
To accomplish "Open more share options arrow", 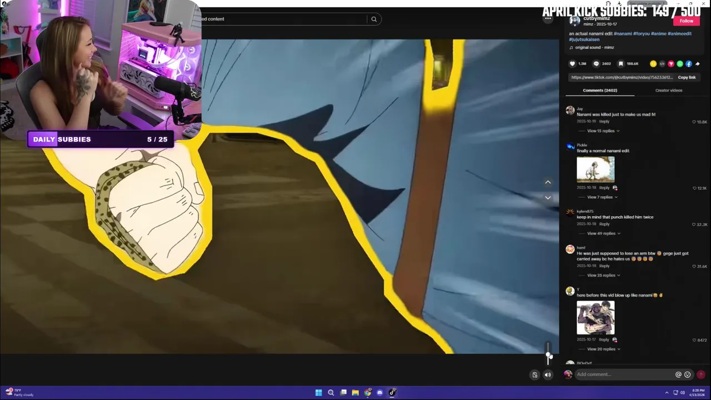I will tap(698, 64).
